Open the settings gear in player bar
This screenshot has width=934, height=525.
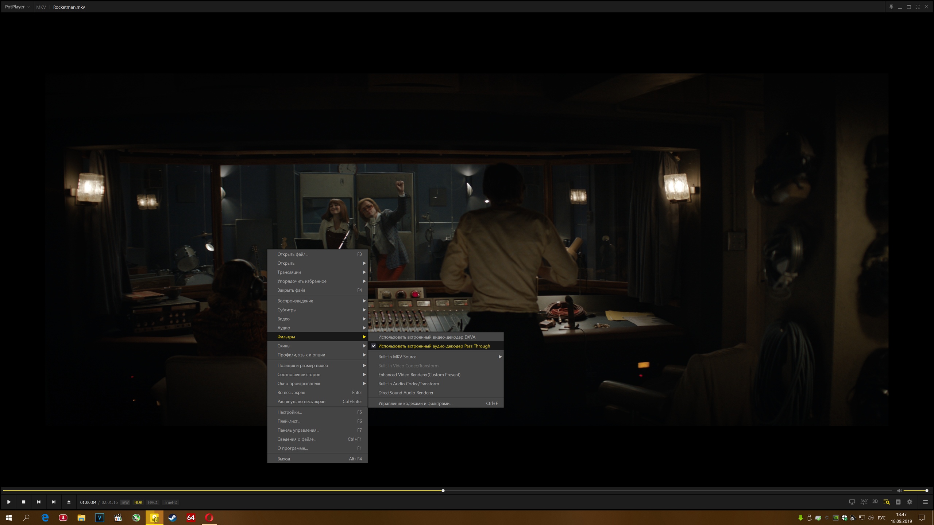click(x=910, y=502)
